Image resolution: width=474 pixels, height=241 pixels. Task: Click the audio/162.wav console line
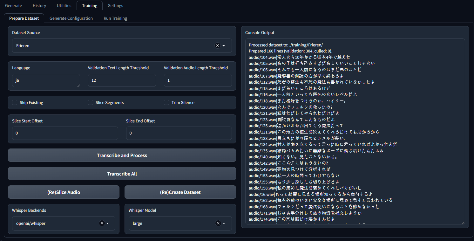(x=321, y=200)
